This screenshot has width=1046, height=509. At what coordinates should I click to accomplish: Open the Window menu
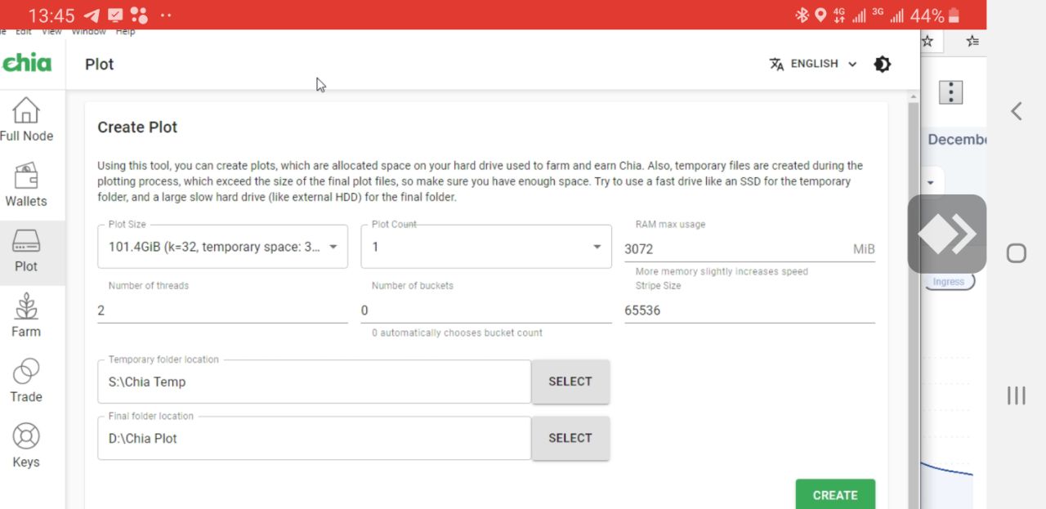tap(88, 32)
